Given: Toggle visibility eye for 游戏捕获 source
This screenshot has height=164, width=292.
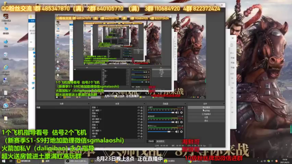Looking at the screenshot, I should (x=139, y=122).
